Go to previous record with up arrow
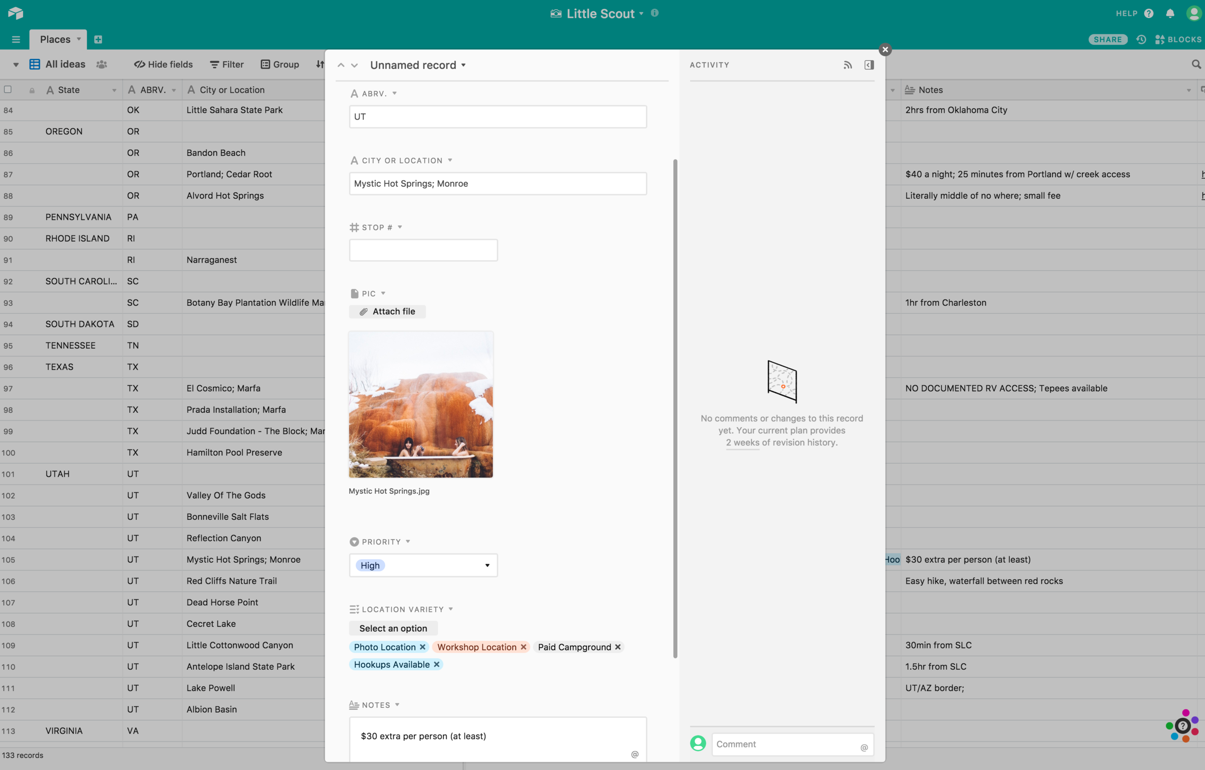Image resolution: width=1205 pixels, height=770 pixels. [341, 65]
